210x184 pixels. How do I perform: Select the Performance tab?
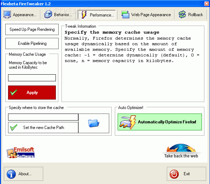[x=97, y=15]
